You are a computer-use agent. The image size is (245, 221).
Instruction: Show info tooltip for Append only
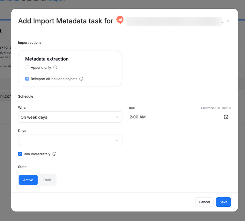click(x=55, y=67)
